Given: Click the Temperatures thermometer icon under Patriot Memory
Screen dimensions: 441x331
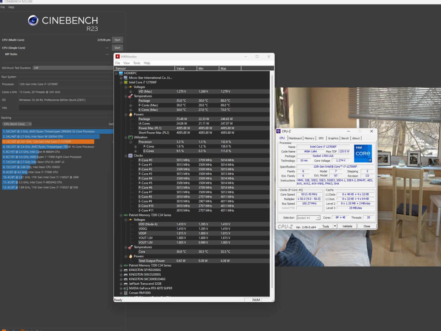Looking at the screenshot, I should [131, 247].
